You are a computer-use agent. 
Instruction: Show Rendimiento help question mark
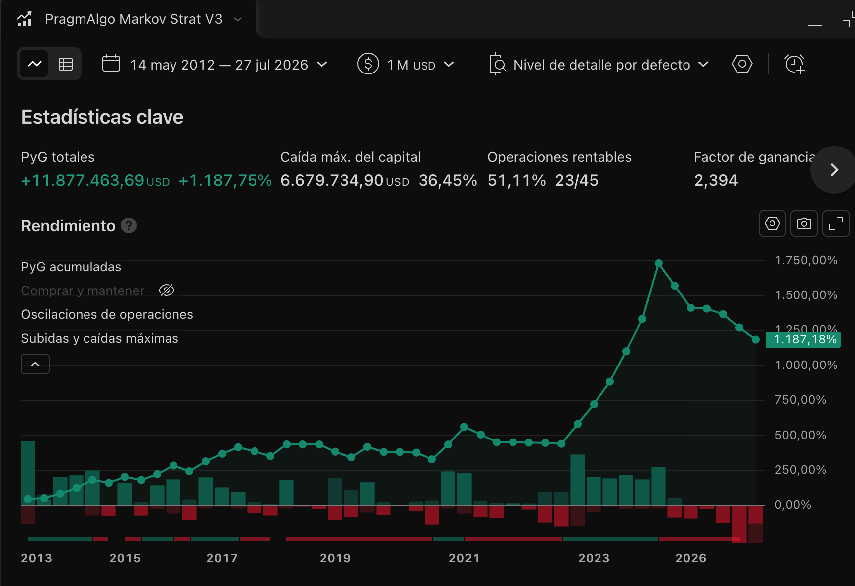coord(129,225)
